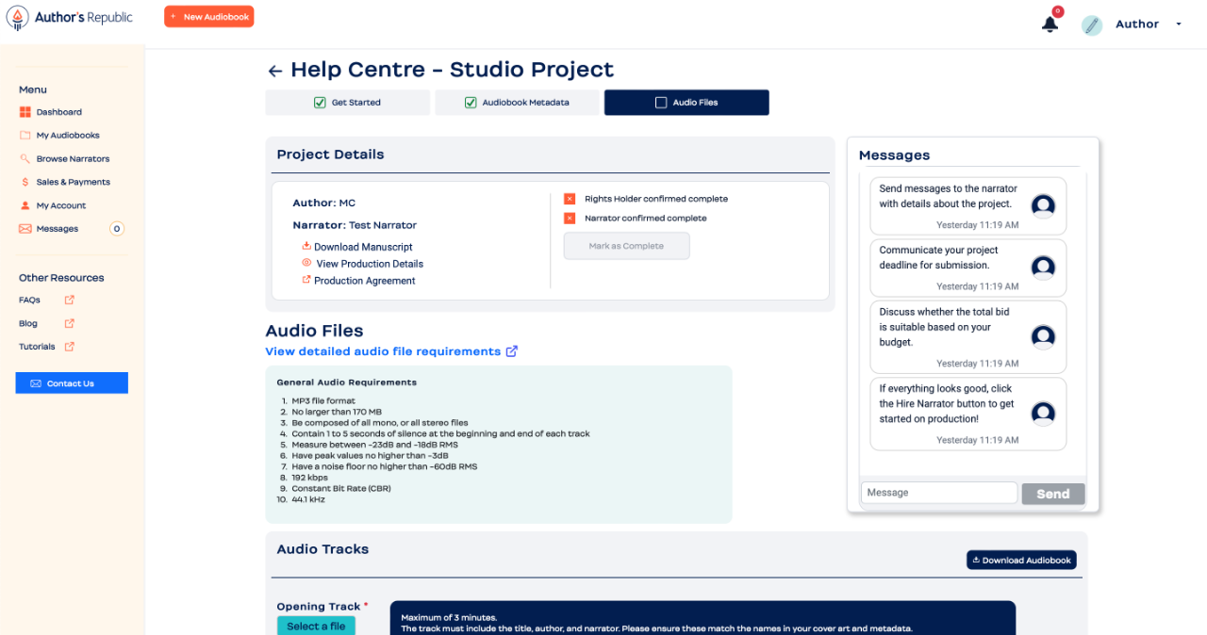1207x635 pixels.
Task: Click the author profile avatar
Action: point(1092,25)
